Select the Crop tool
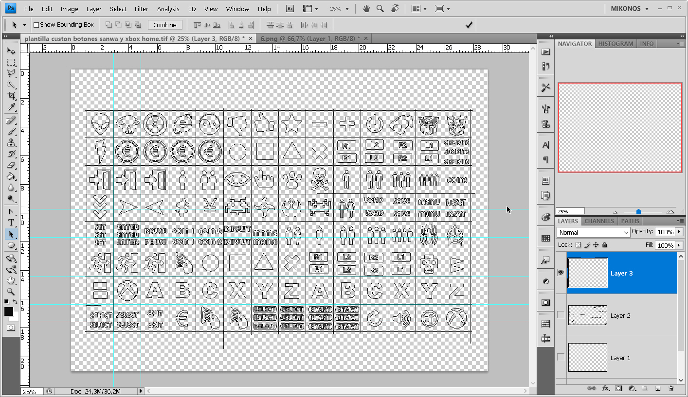Image resolution: width=688 pixels, height=397 pixels. coord(11,96)
